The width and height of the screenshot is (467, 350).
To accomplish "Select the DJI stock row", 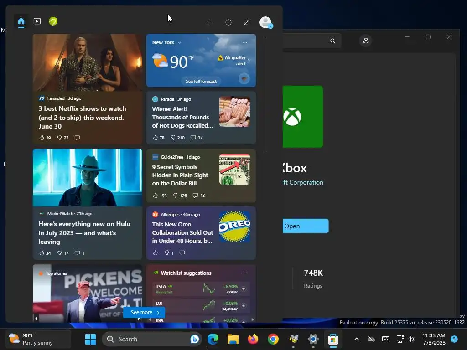I will click(201, 306).
